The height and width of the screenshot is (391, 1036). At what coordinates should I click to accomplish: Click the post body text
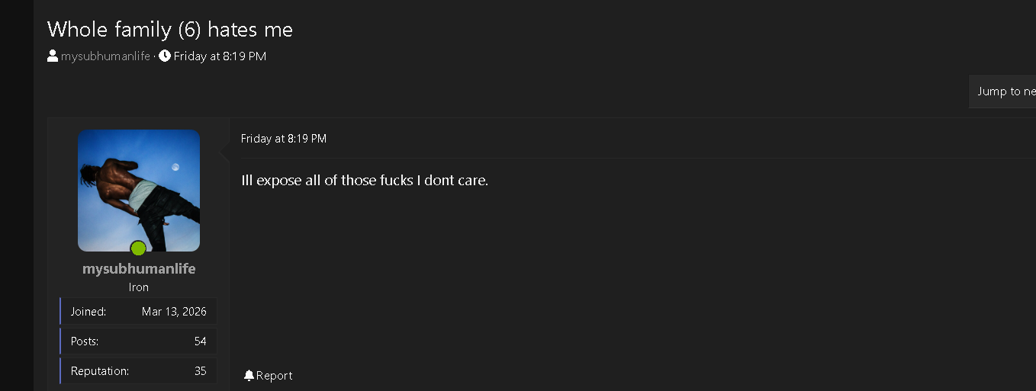365,181
